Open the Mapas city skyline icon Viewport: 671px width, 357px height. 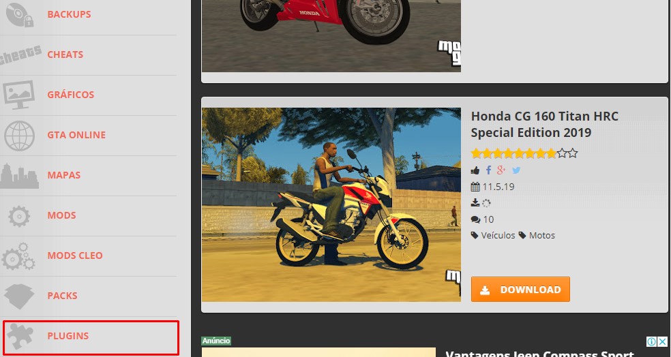coord(19,176)
